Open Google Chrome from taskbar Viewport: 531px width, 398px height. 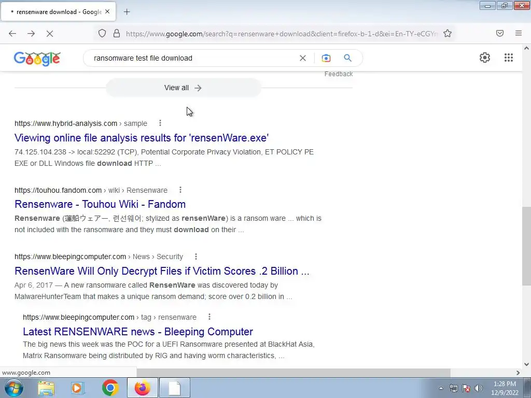pos(110,388)
